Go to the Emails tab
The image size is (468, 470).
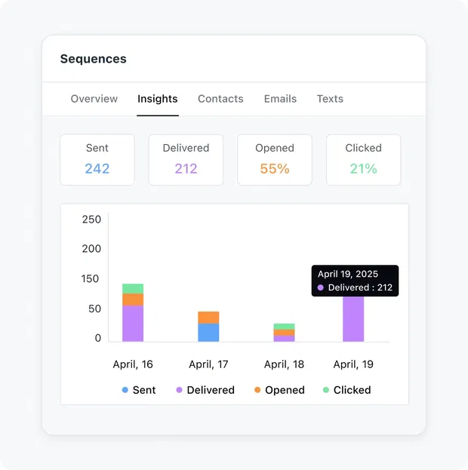280,99
